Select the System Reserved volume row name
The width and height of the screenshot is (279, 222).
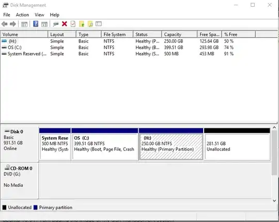click(27, 54)
